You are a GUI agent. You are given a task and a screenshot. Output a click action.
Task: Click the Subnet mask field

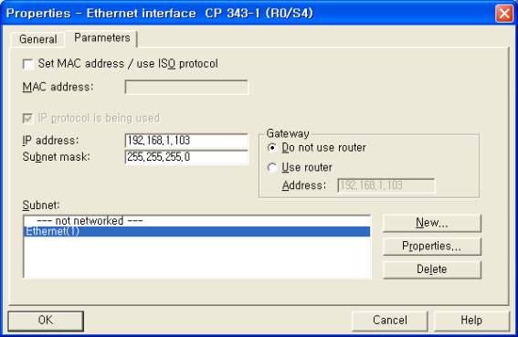click(186, 156)
